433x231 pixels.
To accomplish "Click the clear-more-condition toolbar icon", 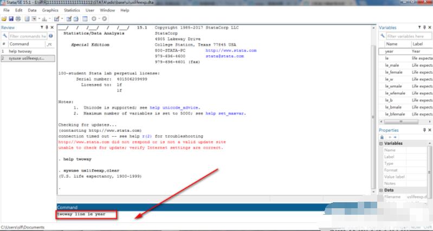I will (x=94, y=19).
